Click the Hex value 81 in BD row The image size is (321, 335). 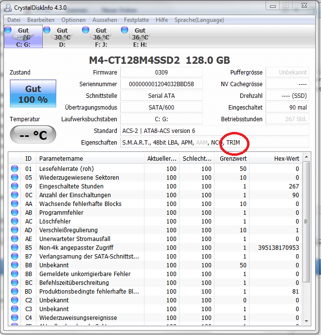296,291
